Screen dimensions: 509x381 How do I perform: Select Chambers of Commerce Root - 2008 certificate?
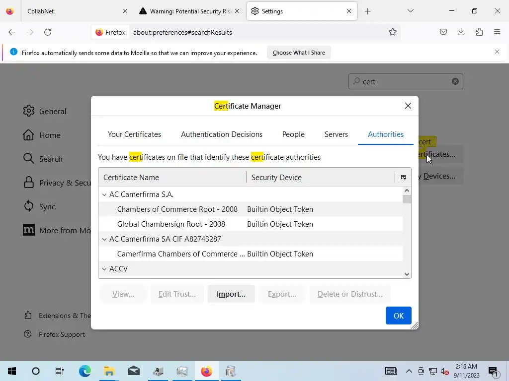(251, 209)
